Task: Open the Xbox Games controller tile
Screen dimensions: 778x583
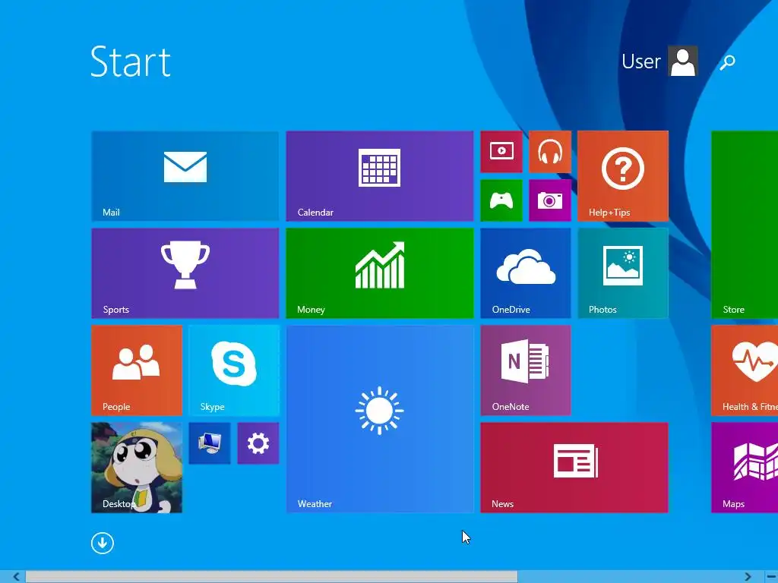Action: tap(501, 200)
